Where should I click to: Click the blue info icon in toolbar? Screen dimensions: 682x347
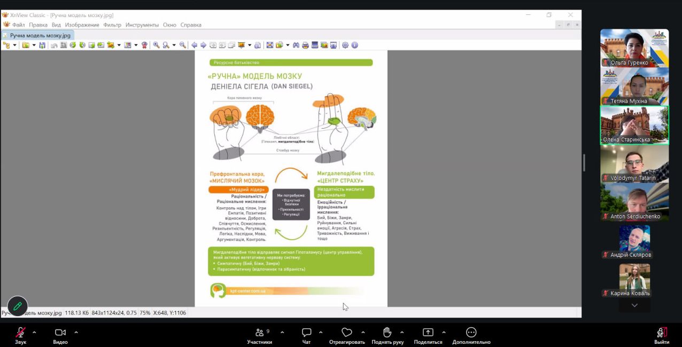[x=354, y=45]
